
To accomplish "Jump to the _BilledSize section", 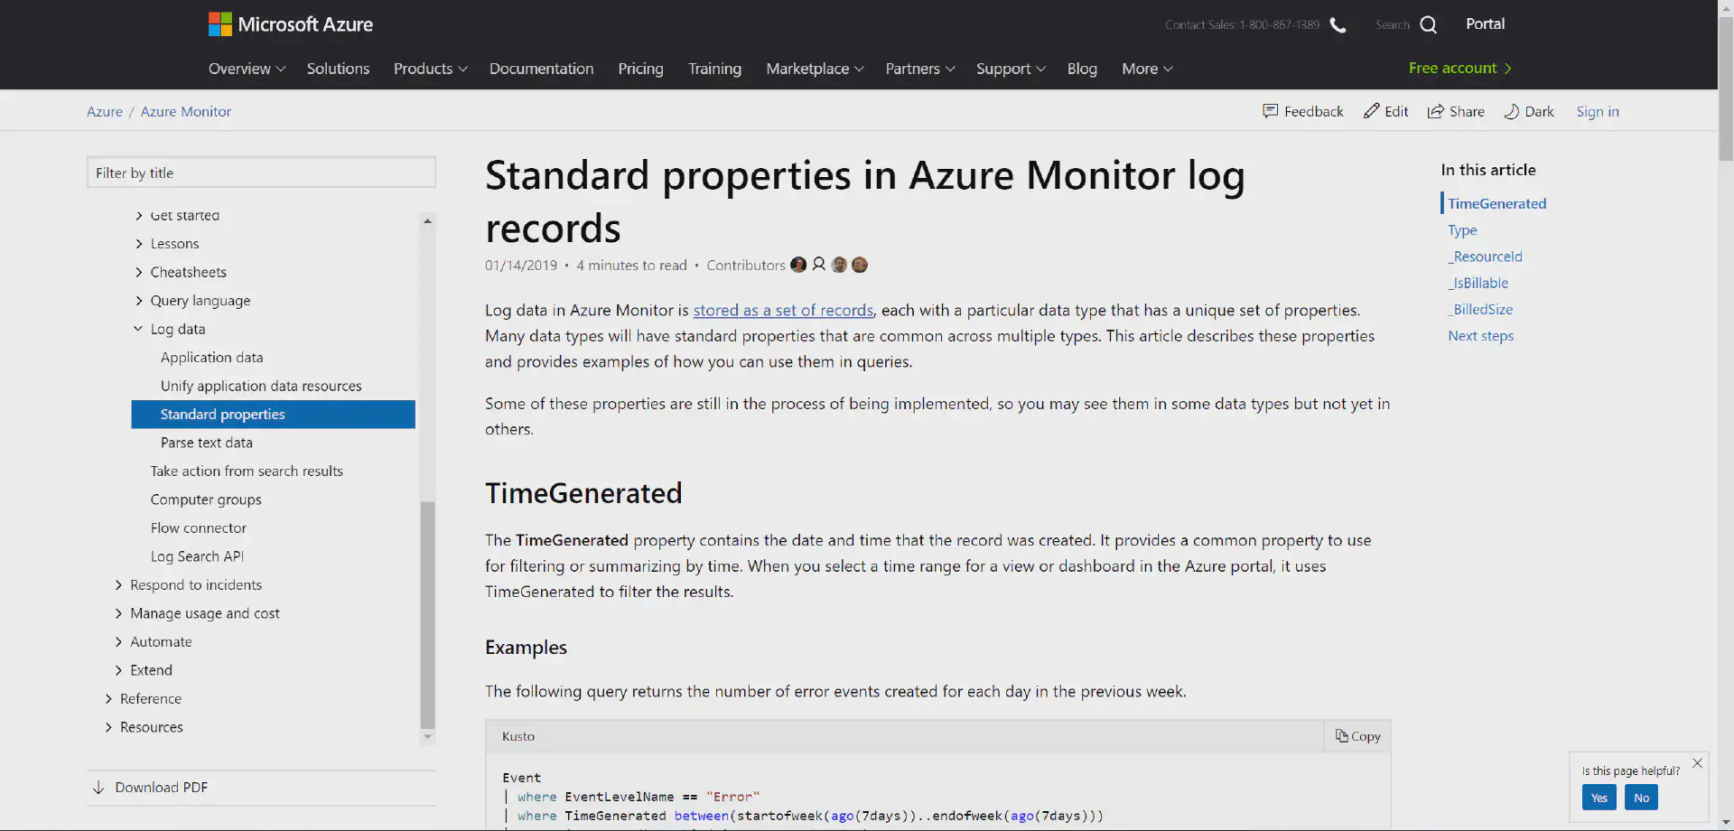I will [1480, 309].
